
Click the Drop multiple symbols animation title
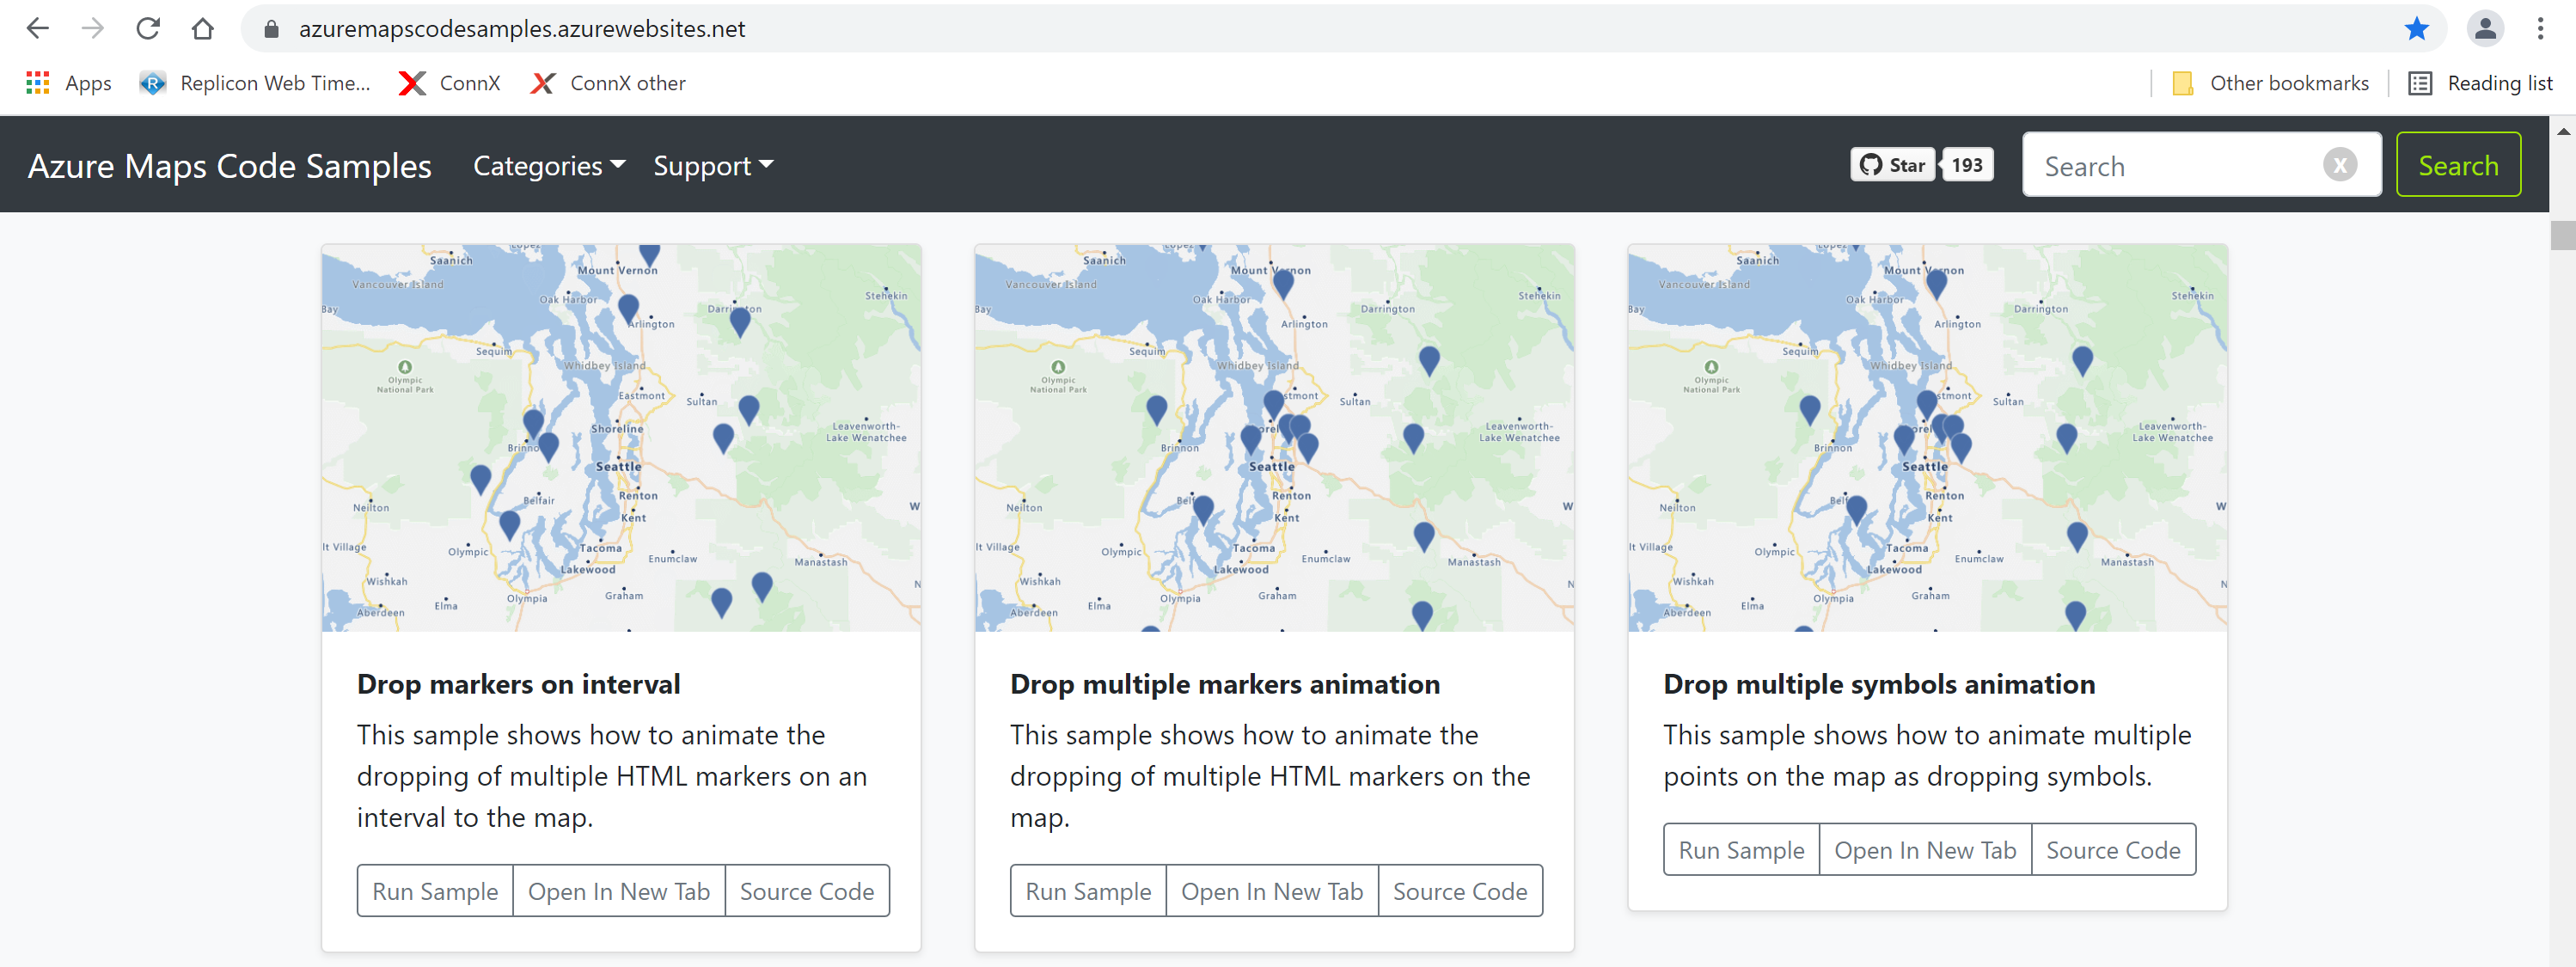point(1879,684)
